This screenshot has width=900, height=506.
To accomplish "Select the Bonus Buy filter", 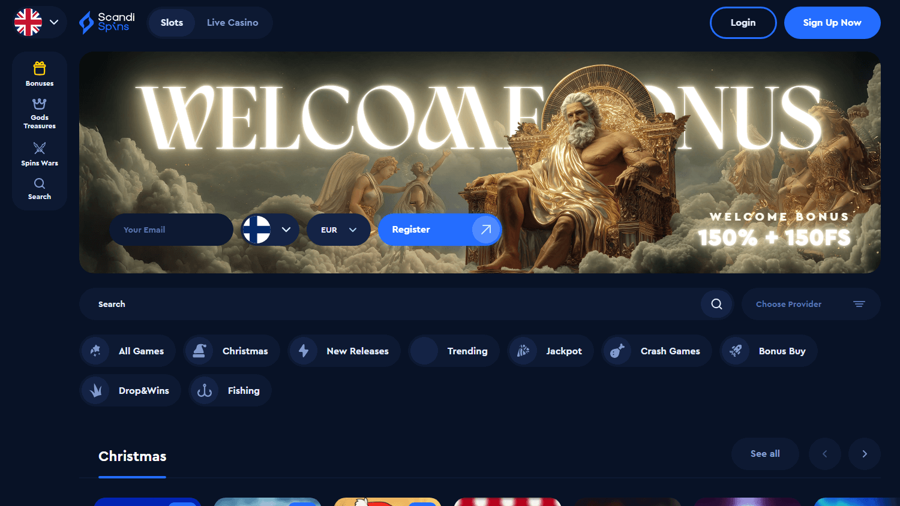I will point(769,351).
